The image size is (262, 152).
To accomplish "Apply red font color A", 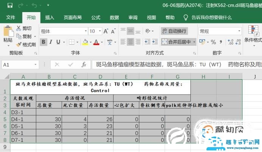I will (96, 42).
